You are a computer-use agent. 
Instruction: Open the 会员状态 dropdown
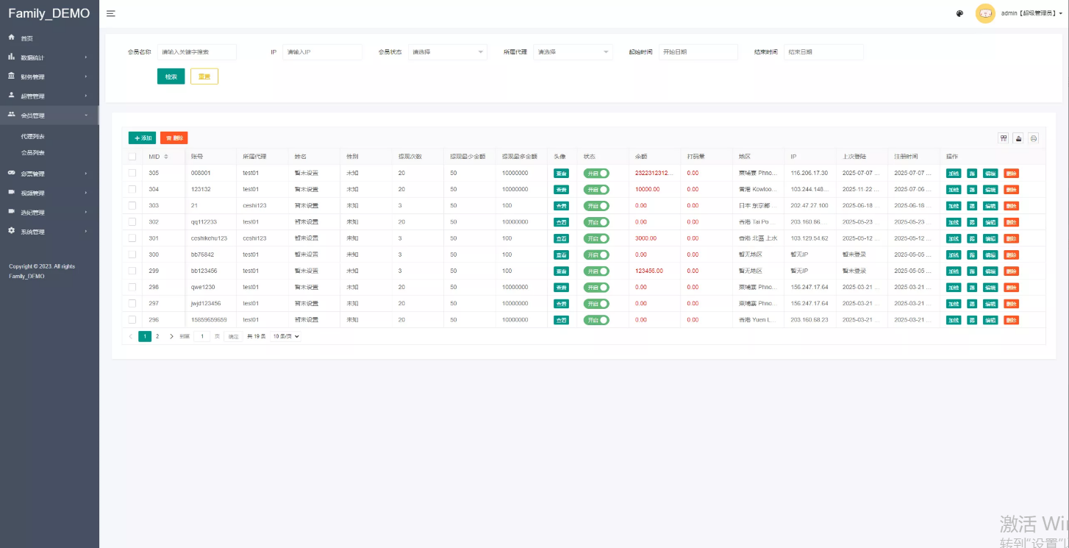[447, 52]
